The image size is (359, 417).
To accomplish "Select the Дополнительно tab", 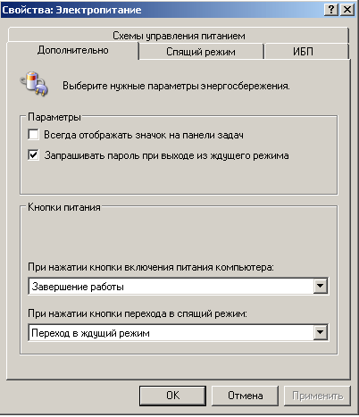I will [72, 50].
